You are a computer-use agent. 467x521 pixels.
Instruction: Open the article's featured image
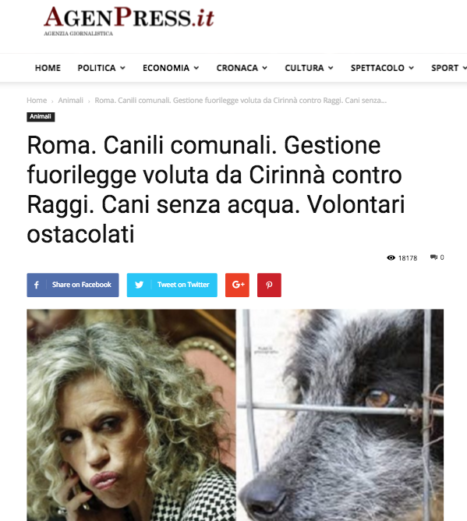[x=235, y=415]
